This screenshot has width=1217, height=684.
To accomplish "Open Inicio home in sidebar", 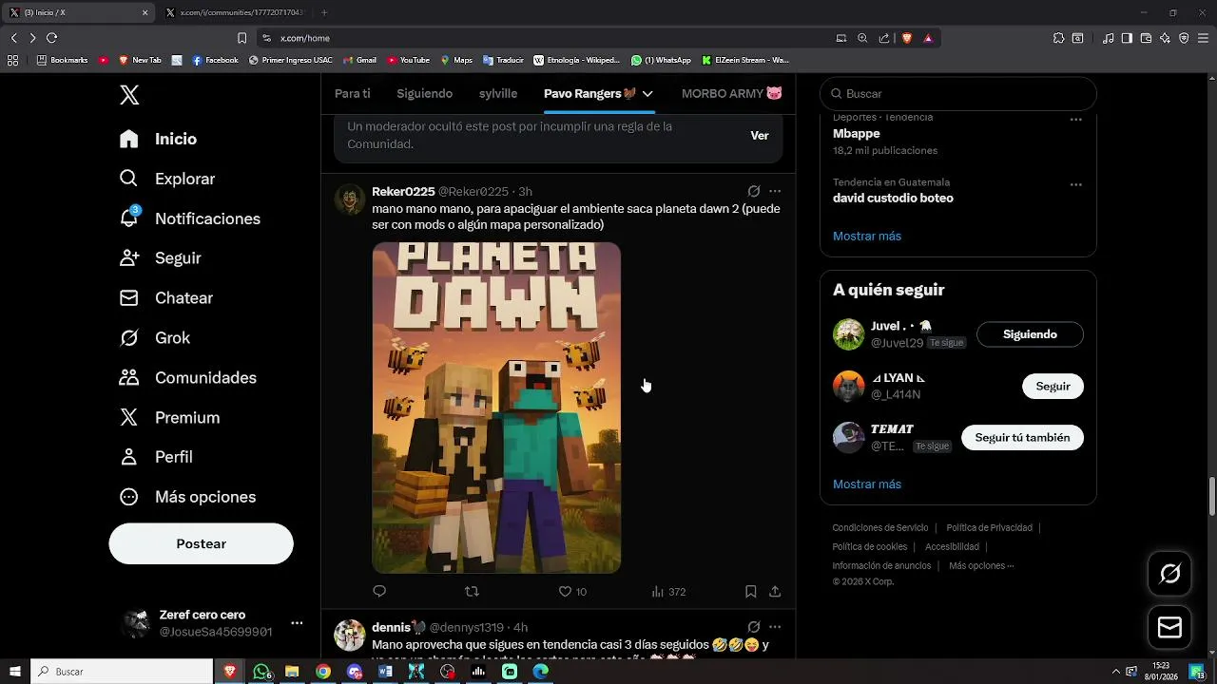I will (158, 139).
